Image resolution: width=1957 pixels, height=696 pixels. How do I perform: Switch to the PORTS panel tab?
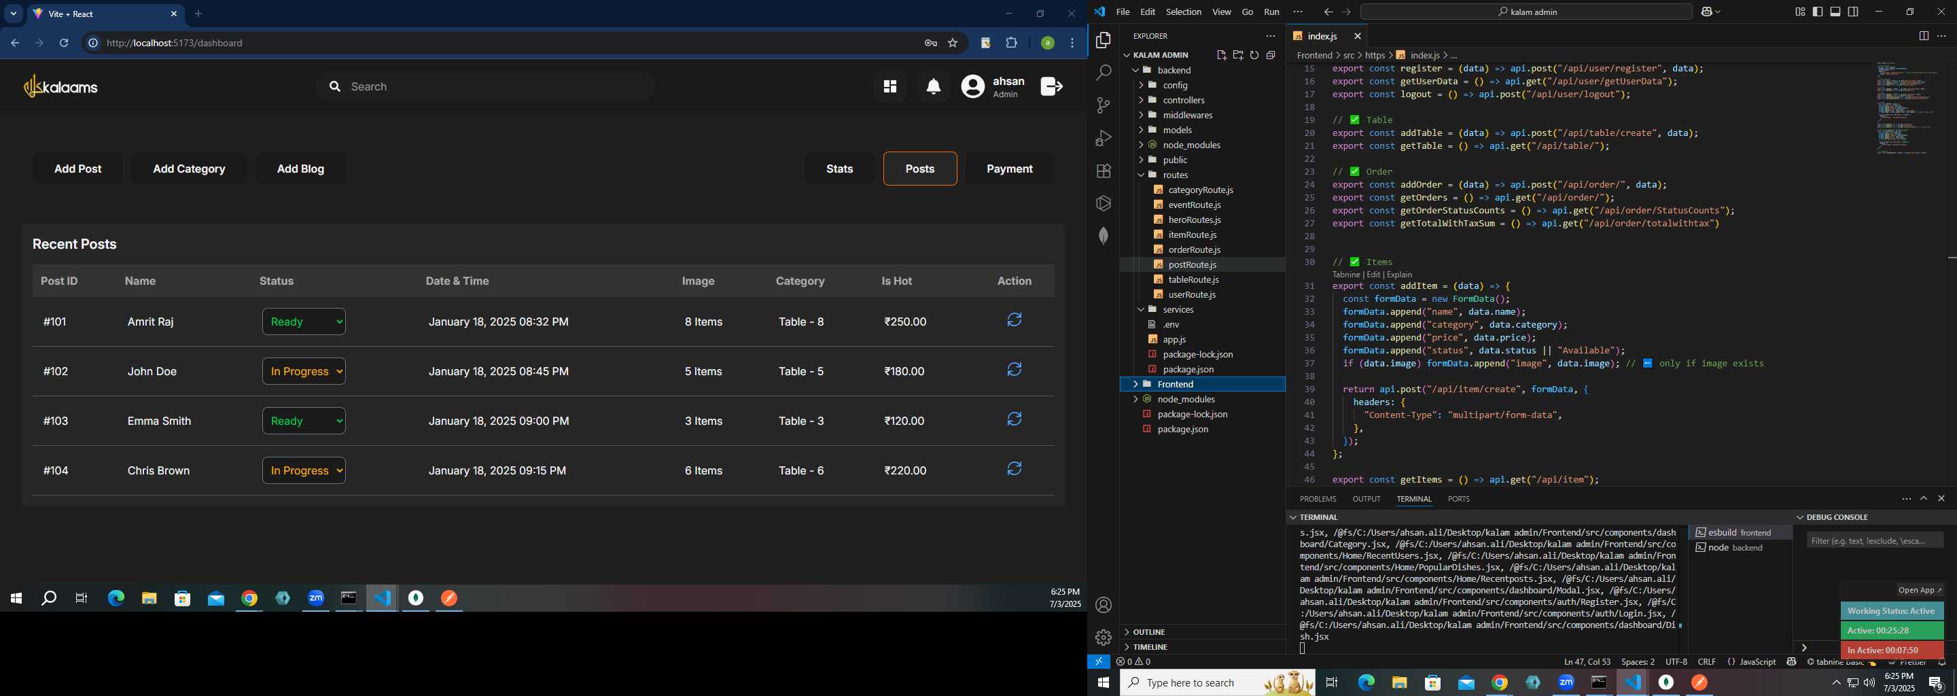pyautogui.click(x=1458, y=499)
